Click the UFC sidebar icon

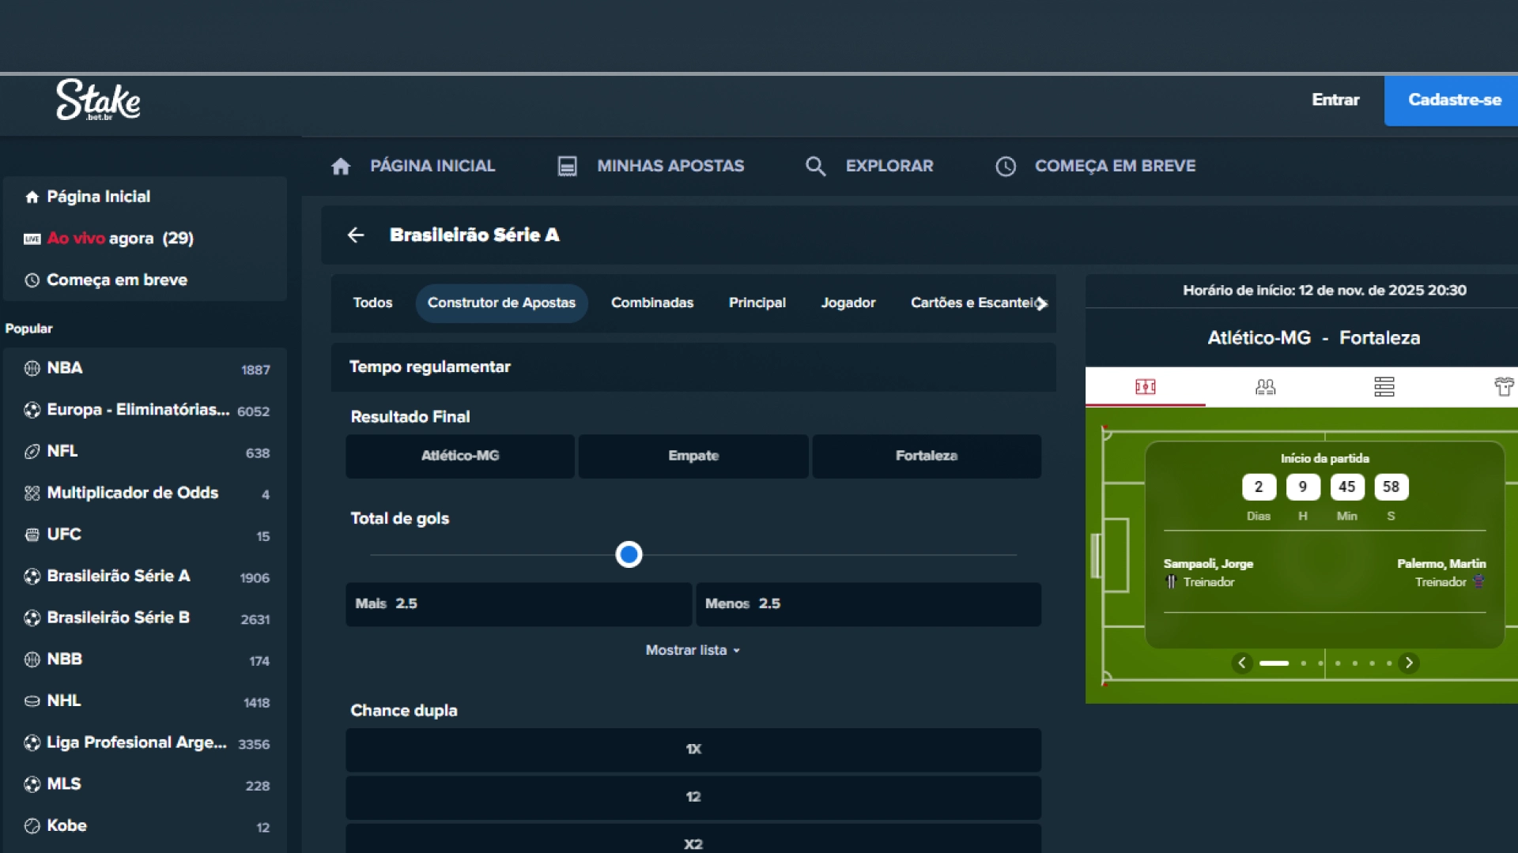pyautogui.click(x=32, y=535)
